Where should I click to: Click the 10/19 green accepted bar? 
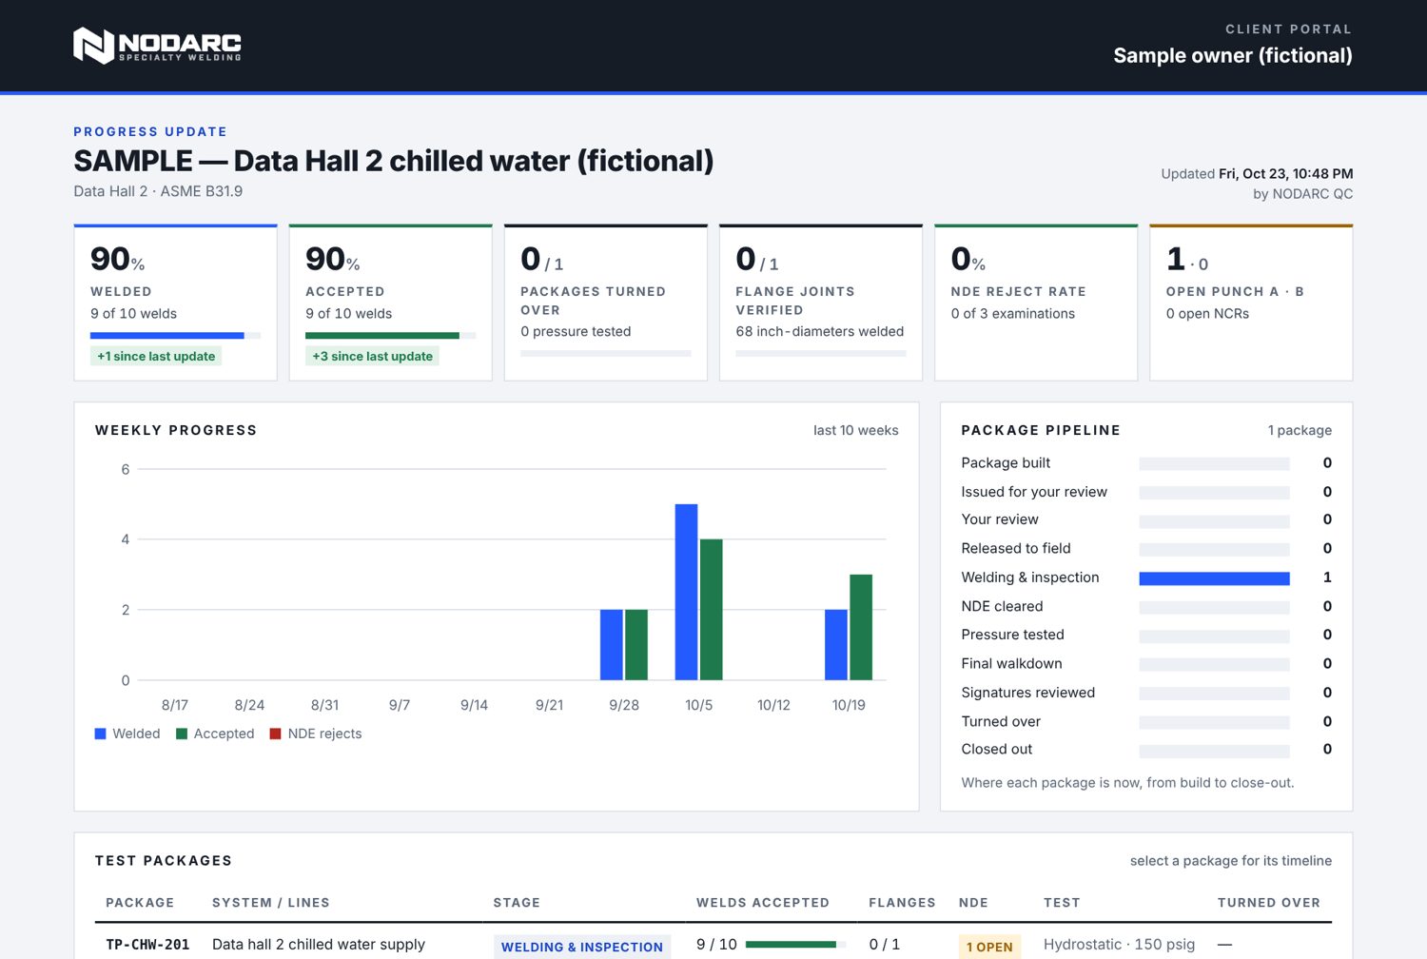tap(861, 627)
